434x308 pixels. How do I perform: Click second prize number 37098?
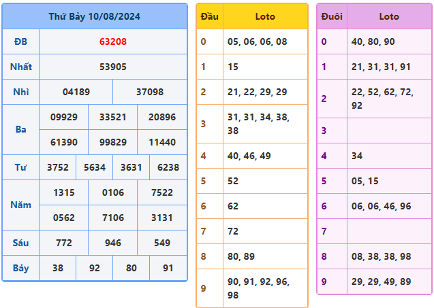pos(149,92)
